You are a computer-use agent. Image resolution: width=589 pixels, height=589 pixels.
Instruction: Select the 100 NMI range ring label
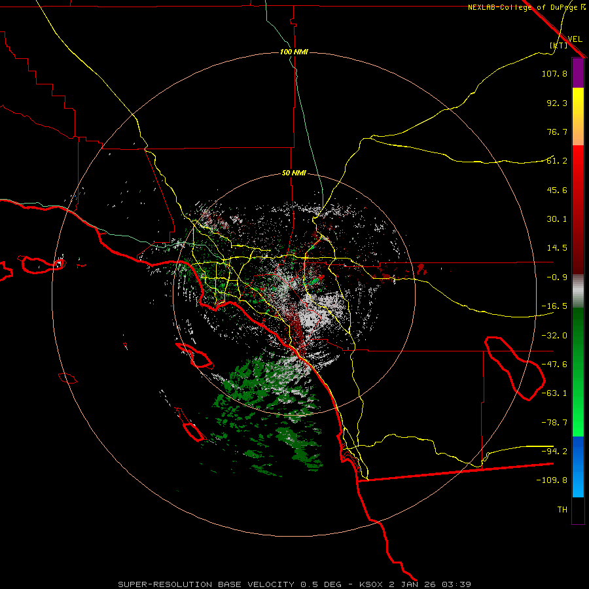294,52
